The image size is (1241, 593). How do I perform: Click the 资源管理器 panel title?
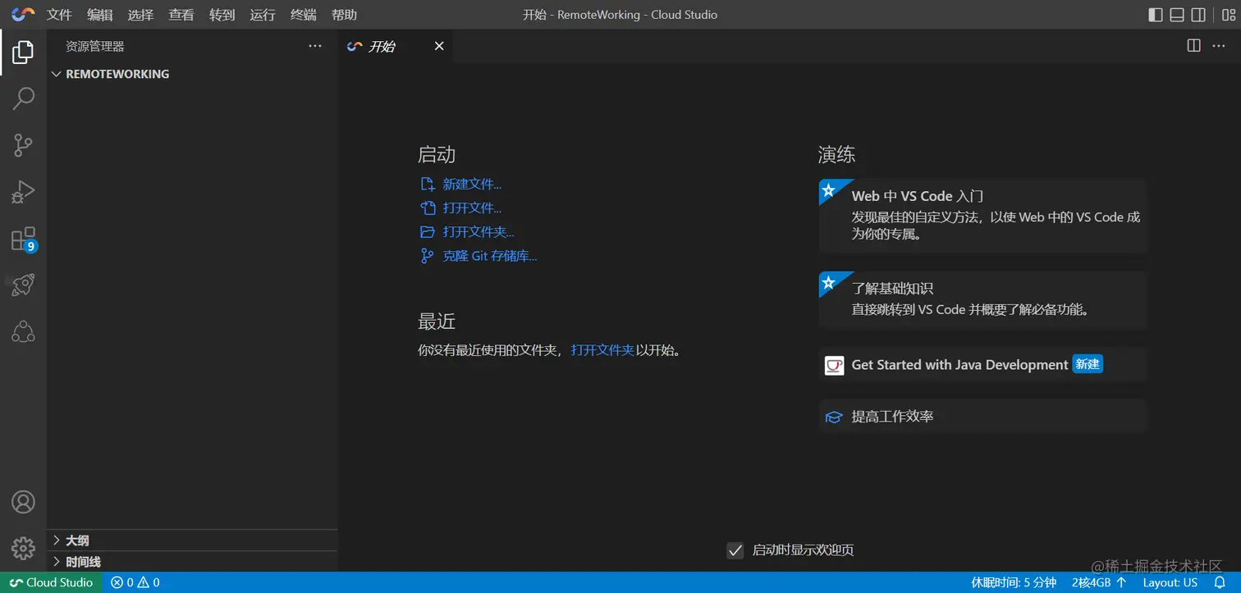[x=95, y=47]
